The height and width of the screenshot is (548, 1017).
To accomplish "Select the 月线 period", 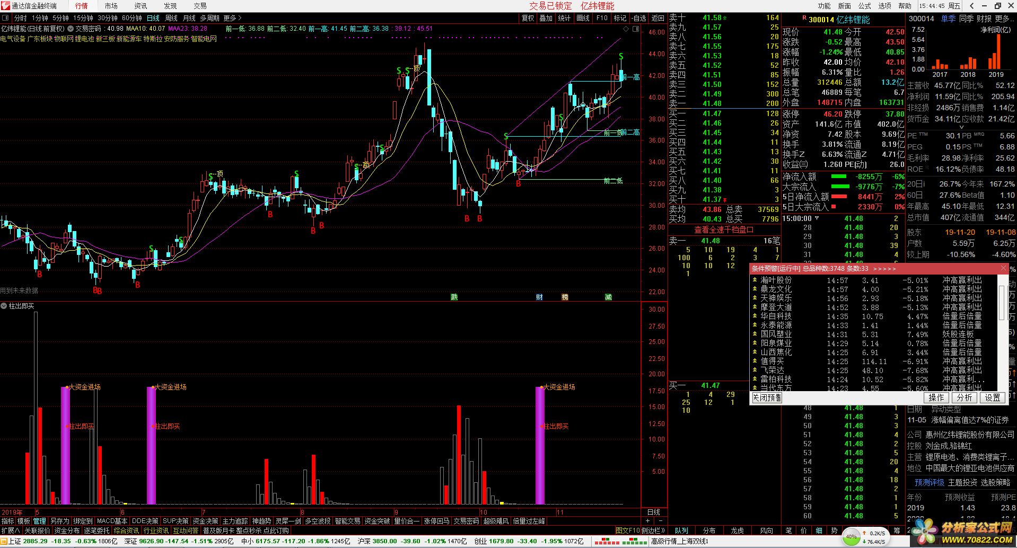I will pos(189,18).
